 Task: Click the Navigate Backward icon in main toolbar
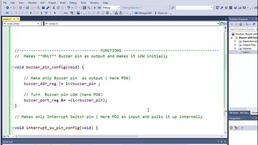click(x=7, y=8)
